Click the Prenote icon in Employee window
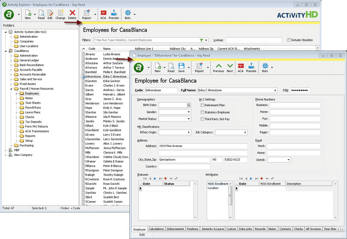 pos(251,67)
